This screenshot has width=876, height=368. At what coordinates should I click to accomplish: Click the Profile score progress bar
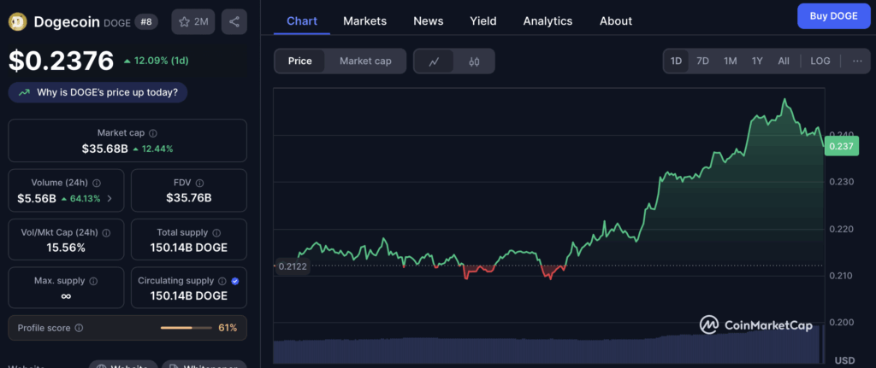click(185, 328)
